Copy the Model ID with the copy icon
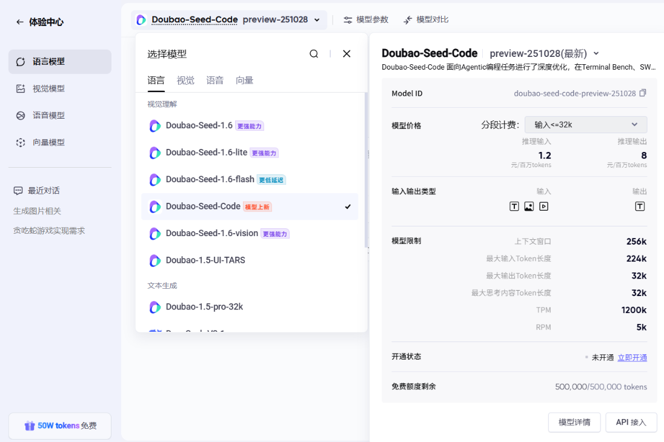Viewport: 664px width, 442px height. click(x=643, y=93)
